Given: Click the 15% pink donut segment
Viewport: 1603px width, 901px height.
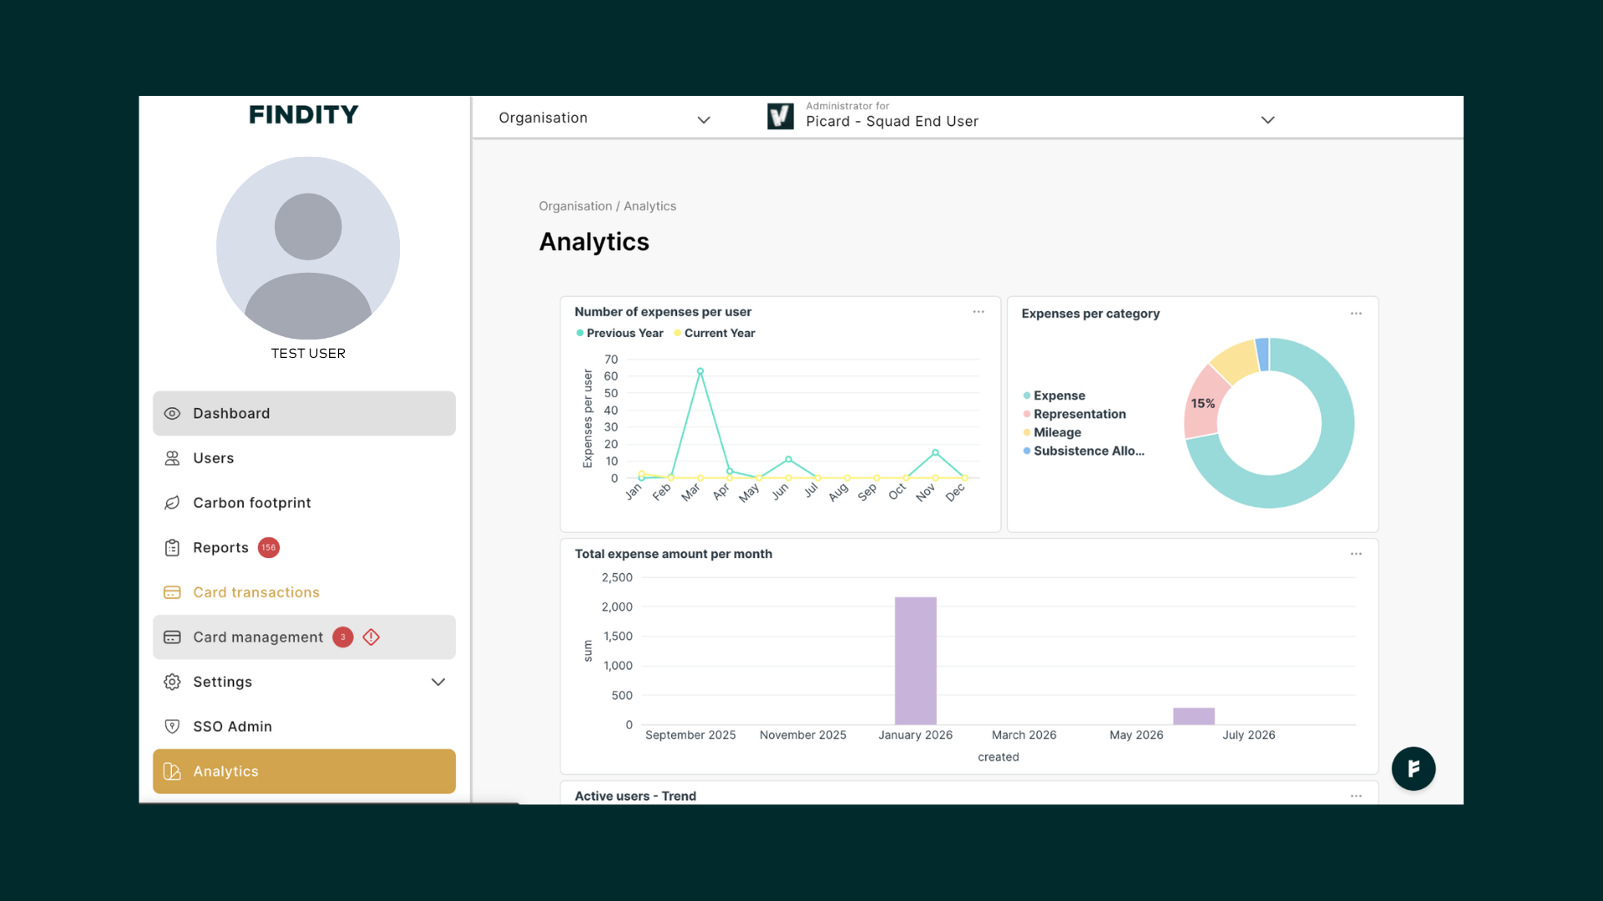Looking at the screenshot, I should (x=1204, y=404).
